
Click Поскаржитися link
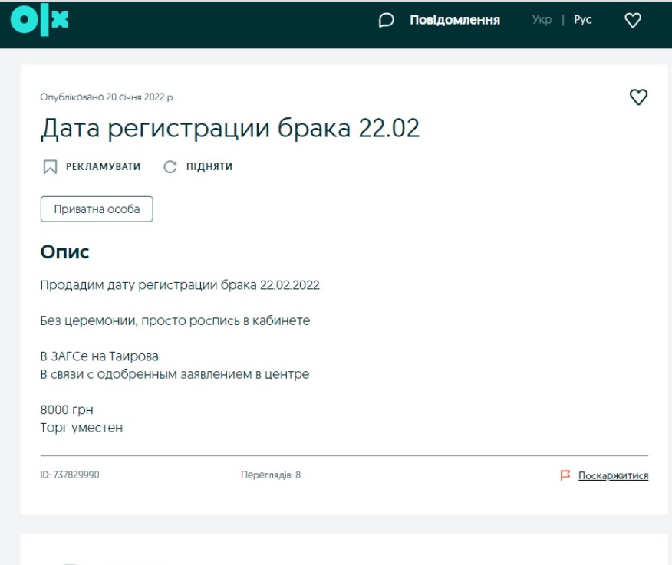point(613,475)
